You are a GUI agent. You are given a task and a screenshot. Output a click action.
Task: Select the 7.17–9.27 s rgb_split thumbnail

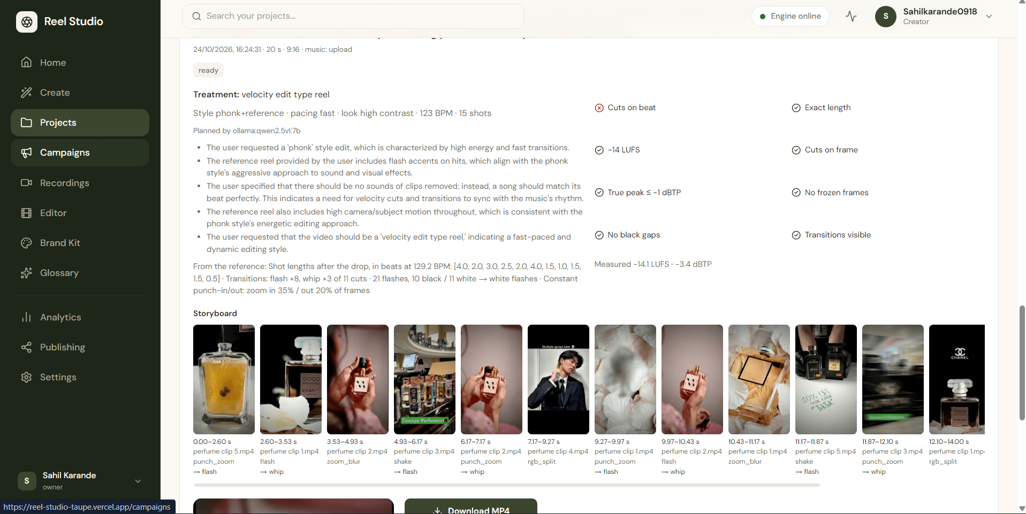(x=558, y=379)
